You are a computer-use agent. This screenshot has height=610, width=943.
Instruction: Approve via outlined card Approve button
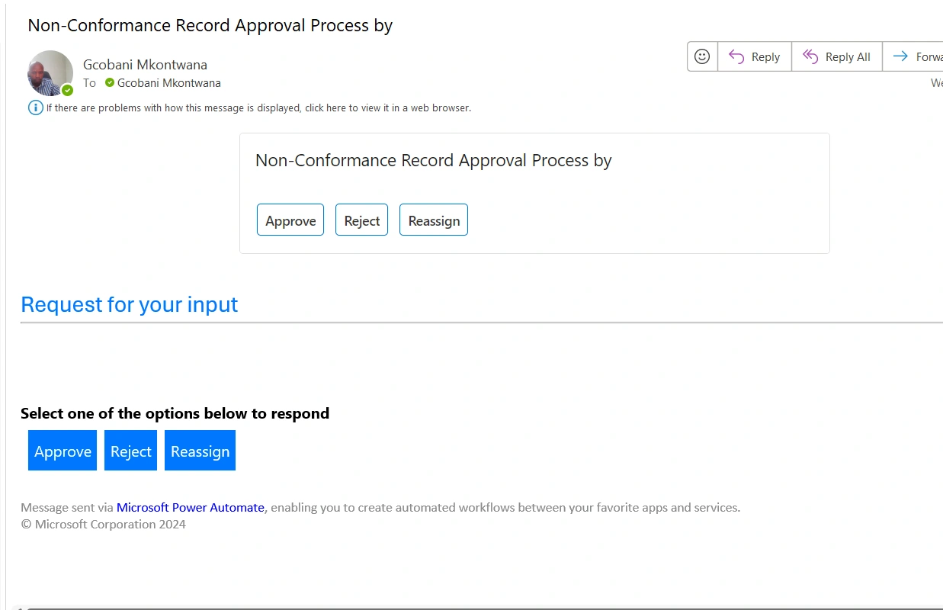290,220
